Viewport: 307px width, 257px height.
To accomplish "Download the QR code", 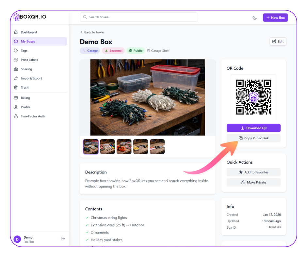I will click(x=253, y=128).
